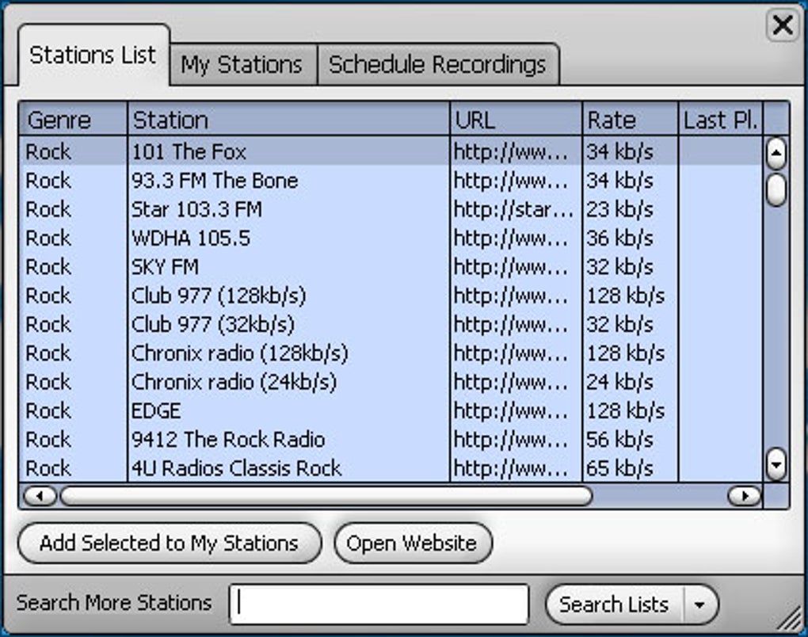The height and width of the screenshot is (637, 808).
Task: Select the SKY FM station
Action: (391, 267)
